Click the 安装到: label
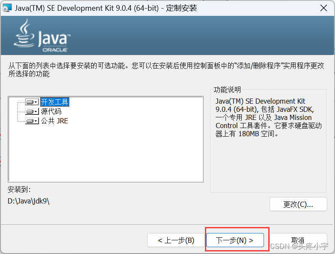Viewport: 335px width, 254px height. 19,189
